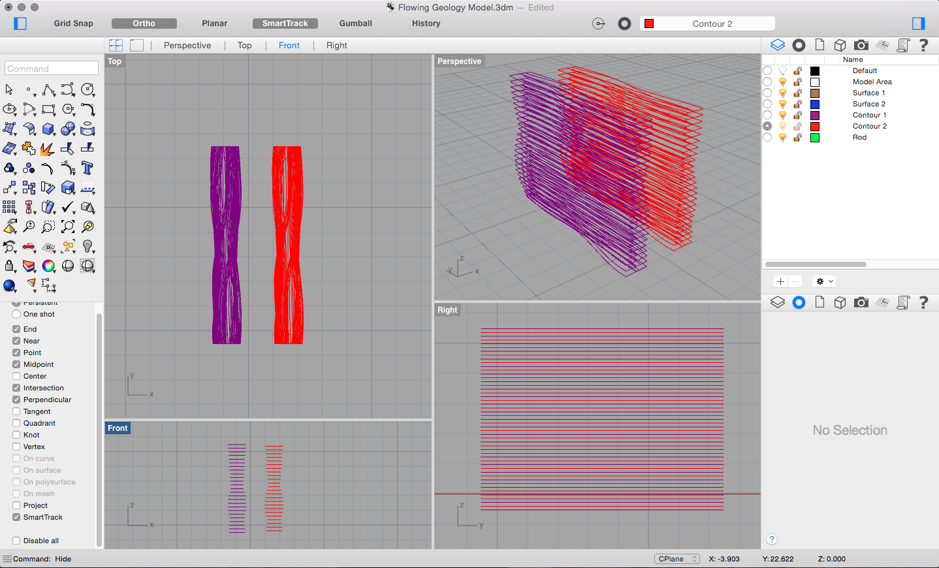This screenshot has width=939, height=568.
Task: Add a new layer with plus button
Action: pos(780,281)
